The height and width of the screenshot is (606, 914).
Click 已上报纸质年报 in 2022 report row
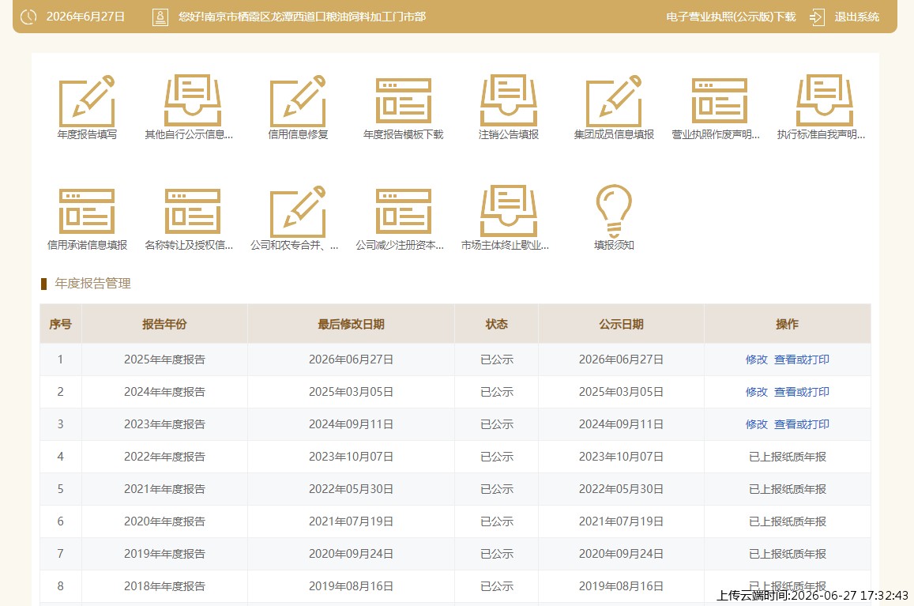(x=788, y=457)
